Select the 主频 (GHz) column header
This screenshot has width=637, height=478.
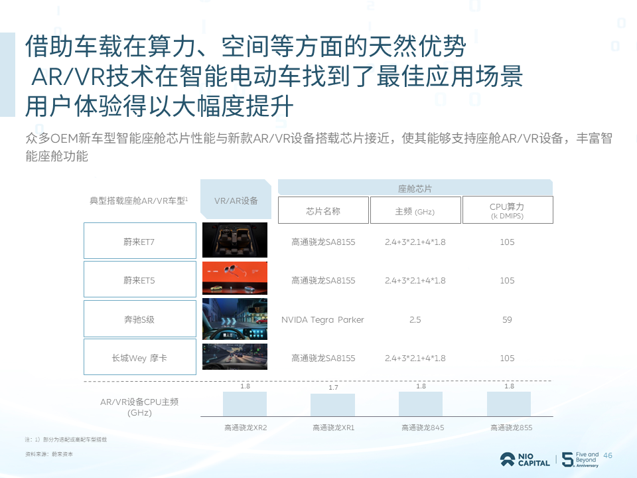tap(416, 210)
